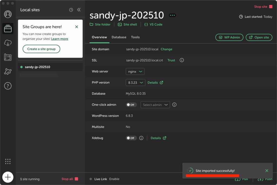
Task: Expand the nginx web server dropdown
Action: click(x=135, y=72)
